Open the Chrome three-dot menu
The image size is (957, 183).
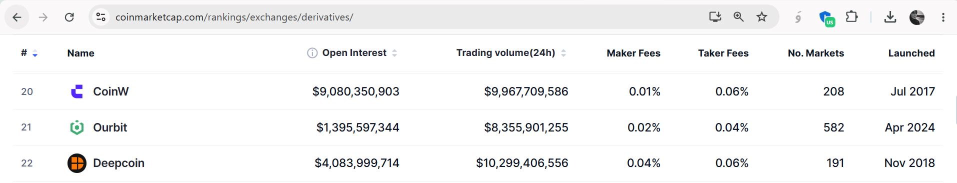(x=943, y=17)
